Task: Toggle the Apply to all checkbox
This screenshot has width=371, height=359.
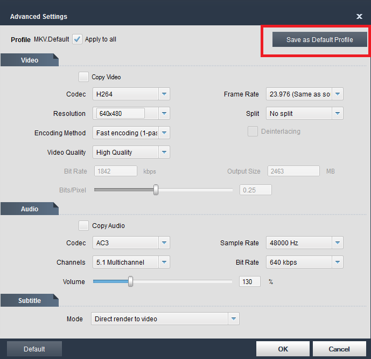Action: [x=78, y=39]
